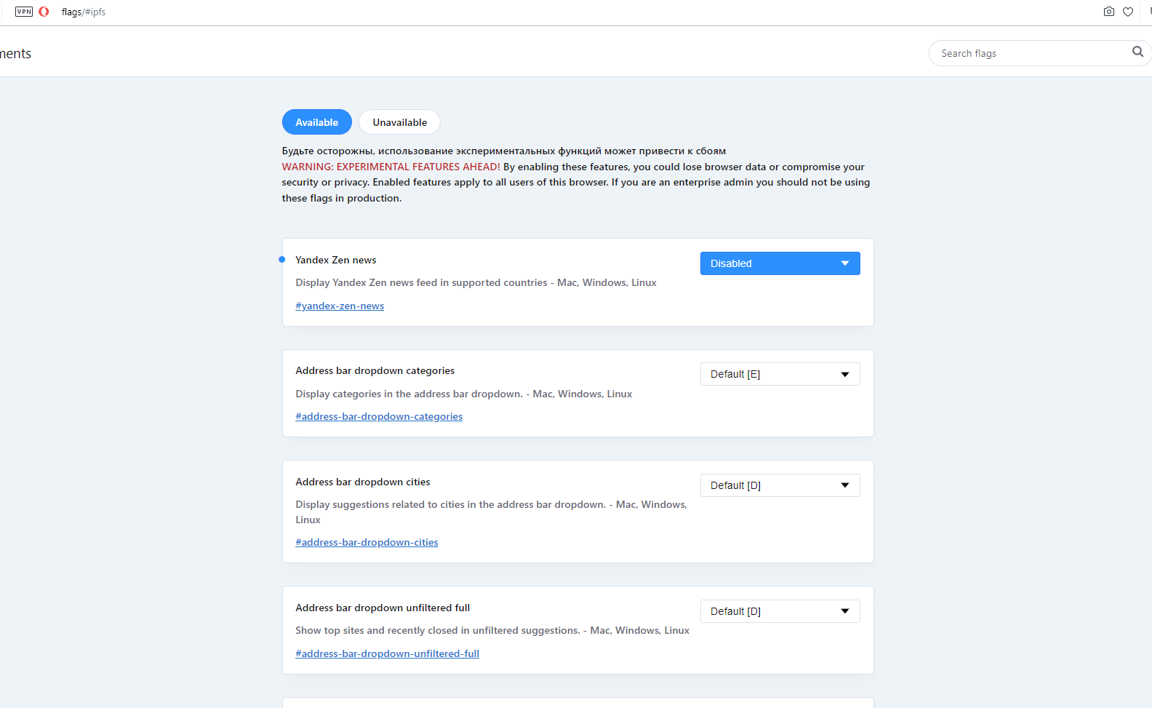Click the Display Yandex Zen news feed description
Screen dimensions: 1152x708
coord(476,282)
